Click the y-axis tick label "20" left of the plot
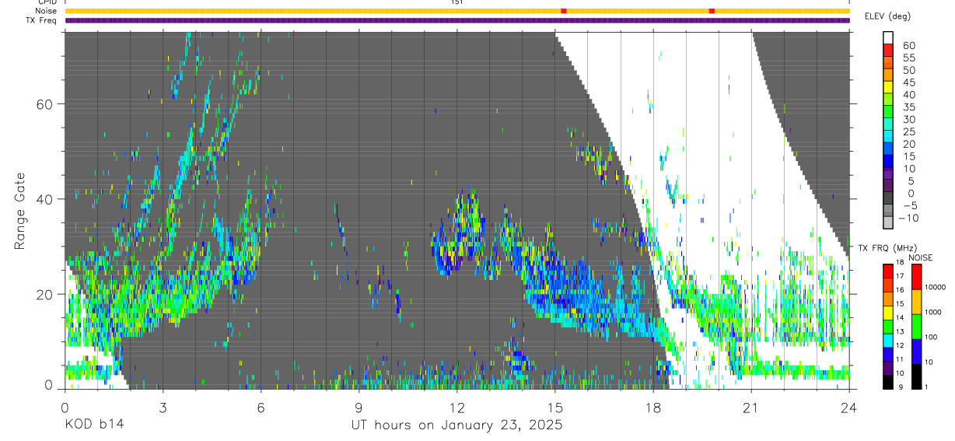955x441 pixels. (45, 294)
